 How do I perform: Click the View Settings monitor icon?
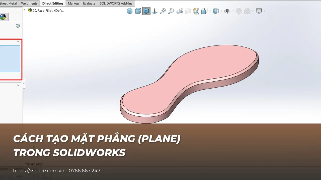(259, 11)
